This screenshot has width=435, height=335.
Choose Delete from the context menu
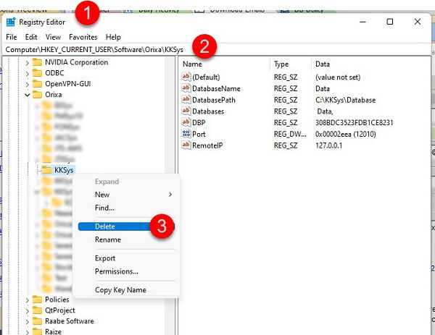(x=105, y=226)
